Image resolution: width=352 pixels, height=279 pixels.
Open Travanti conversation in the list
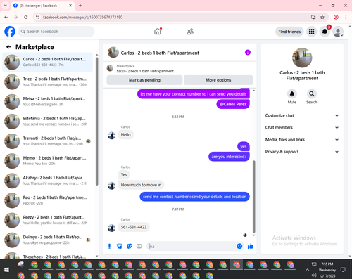47,141
